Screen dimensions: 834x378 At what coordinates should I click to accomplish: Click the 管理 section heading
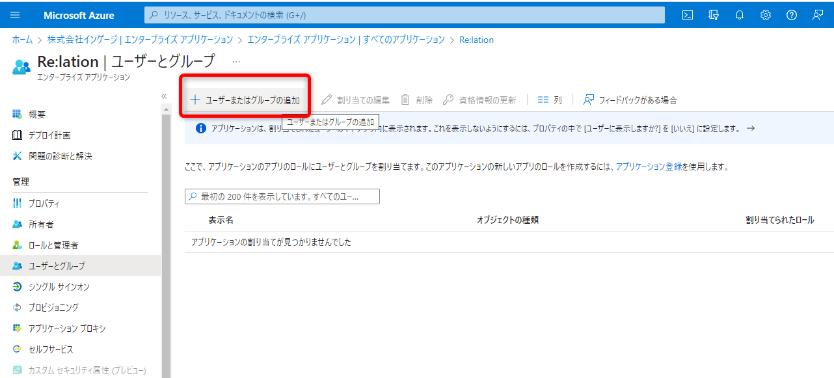pos(21,182)
